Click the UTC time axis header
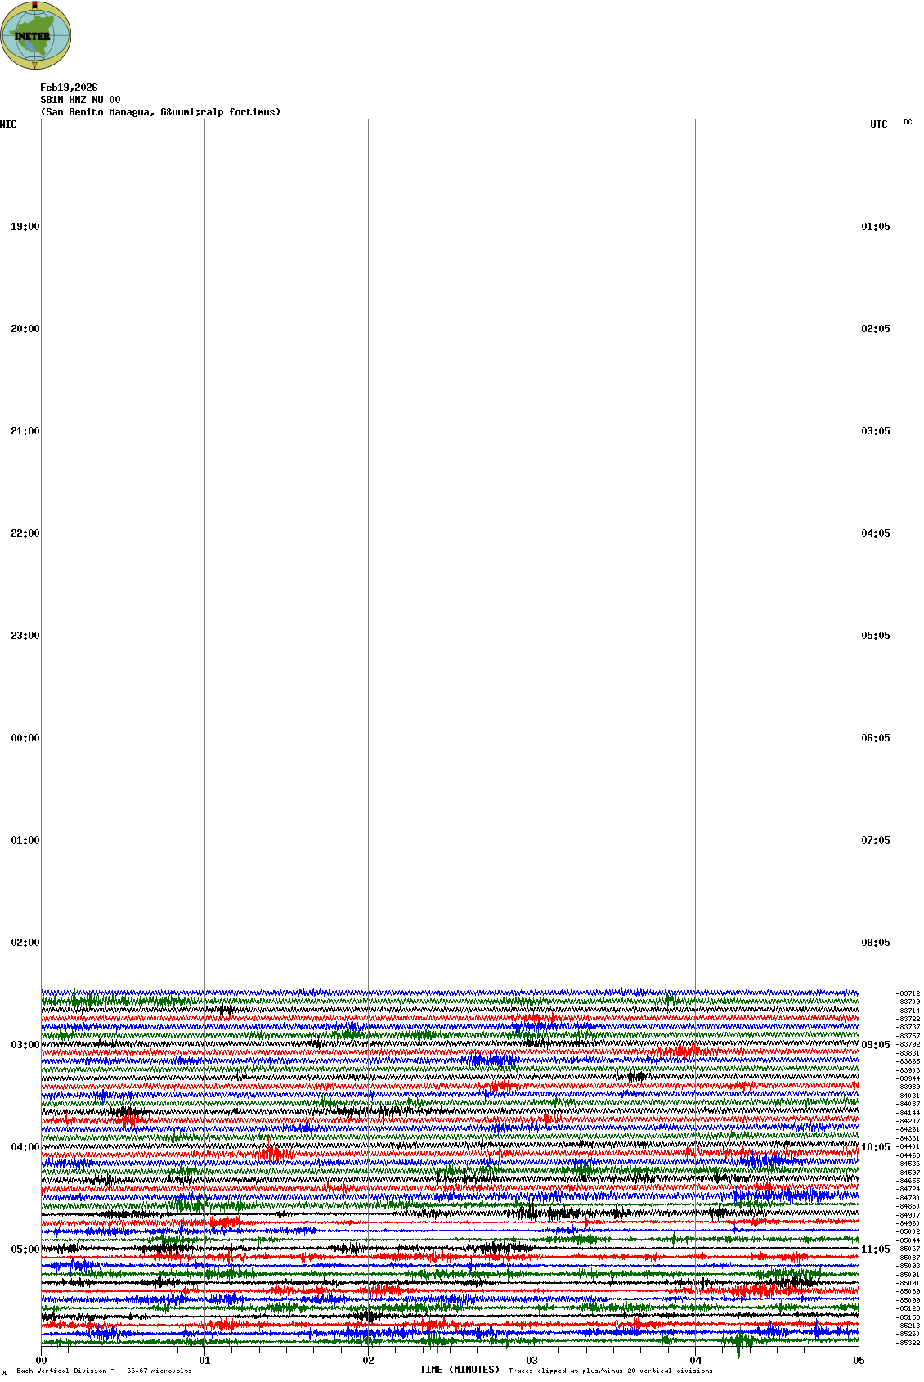The image size is (924, 1382). (878, 124)
